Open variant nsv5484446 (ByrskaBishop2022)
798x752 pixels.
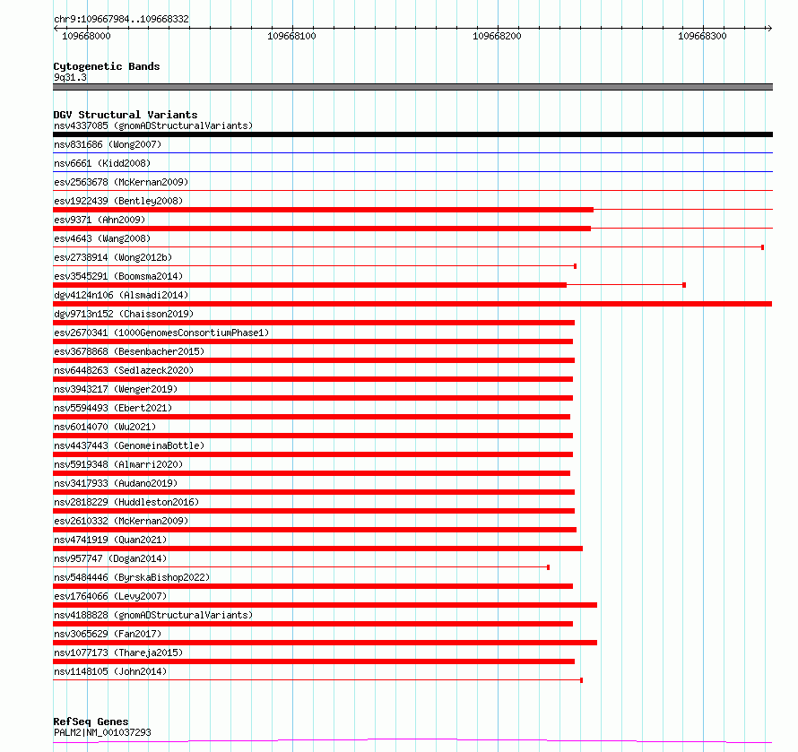[x=132, y=577]
